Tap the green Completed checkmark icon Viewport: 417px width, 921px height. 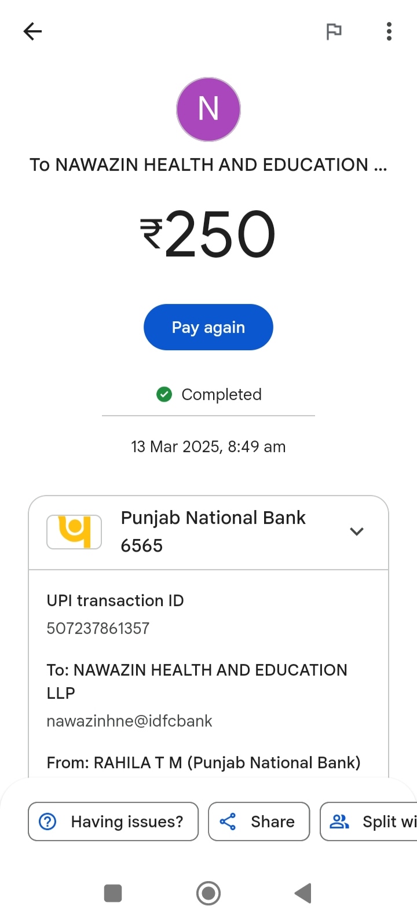point(164,394)
